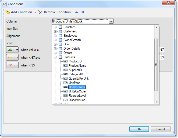Click the ProductID numeric type icon

click(x=66, y=61)
